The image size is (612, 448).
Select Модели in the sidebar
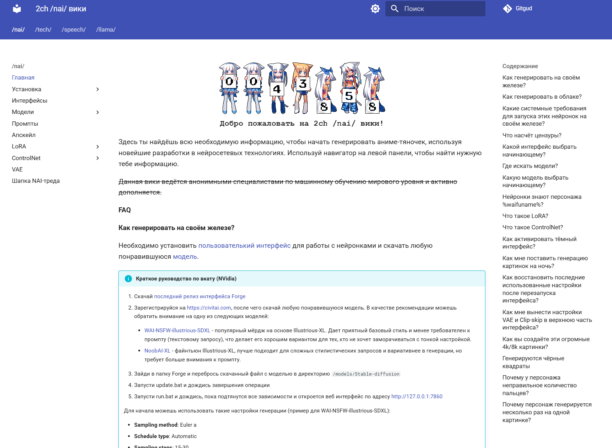23,112
